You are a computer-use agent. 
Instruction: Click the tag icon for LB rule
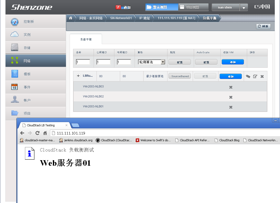248,76
